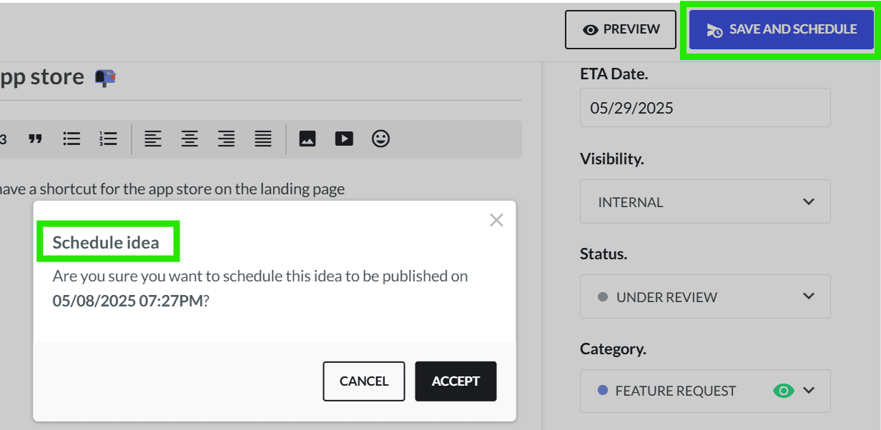Toggle the green eye visibility icon on Category

point(784,391)
